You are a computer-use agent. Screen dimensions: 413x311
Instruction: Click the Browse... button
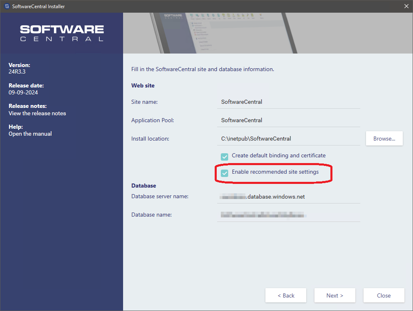pyautogui.click(x=384, y=139)
